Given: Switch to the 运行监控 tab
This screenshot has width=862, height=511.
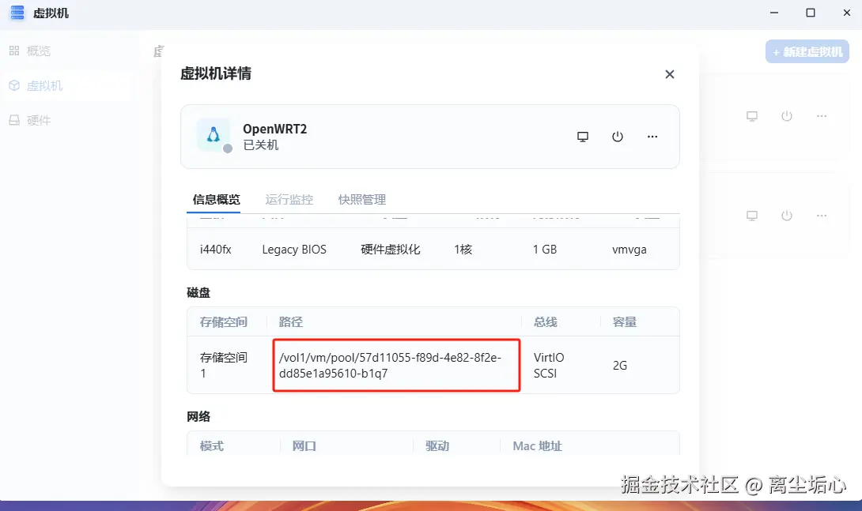Looking at the screenshot, I should tap(289, 199).
